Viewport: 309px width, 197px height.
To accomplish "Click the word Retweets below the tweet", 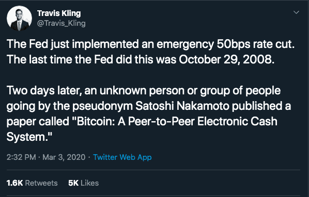I will click(41, 183).
